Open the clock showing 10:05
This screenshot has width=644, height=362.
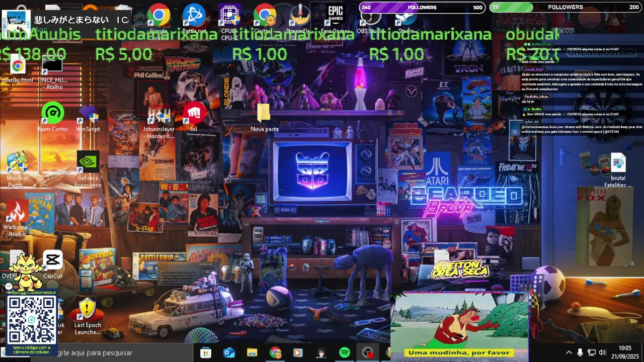click(625, 352)
